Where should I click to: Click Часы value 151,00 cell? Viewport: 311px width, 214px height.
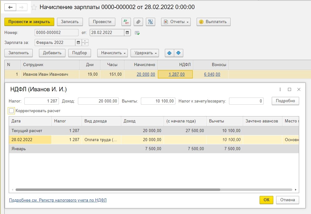click(x=112, y=74)
